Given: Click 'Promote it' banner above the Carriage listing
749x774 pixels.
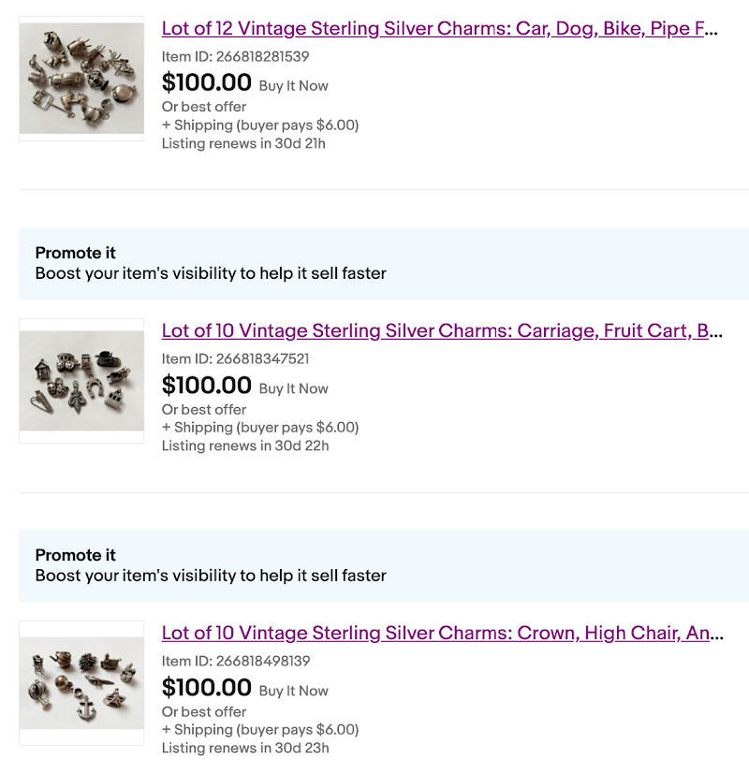Looking at the screenshot, I should [75, 254].
